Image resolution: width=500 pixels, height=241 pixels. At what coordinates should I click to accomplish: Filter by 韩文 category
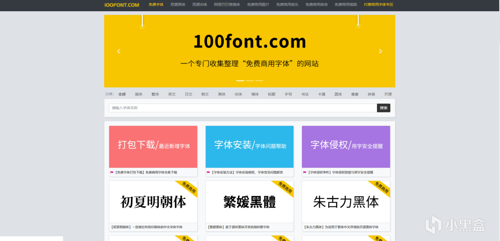[205, 94]
